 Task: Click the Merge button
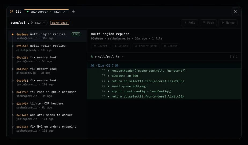228,23
